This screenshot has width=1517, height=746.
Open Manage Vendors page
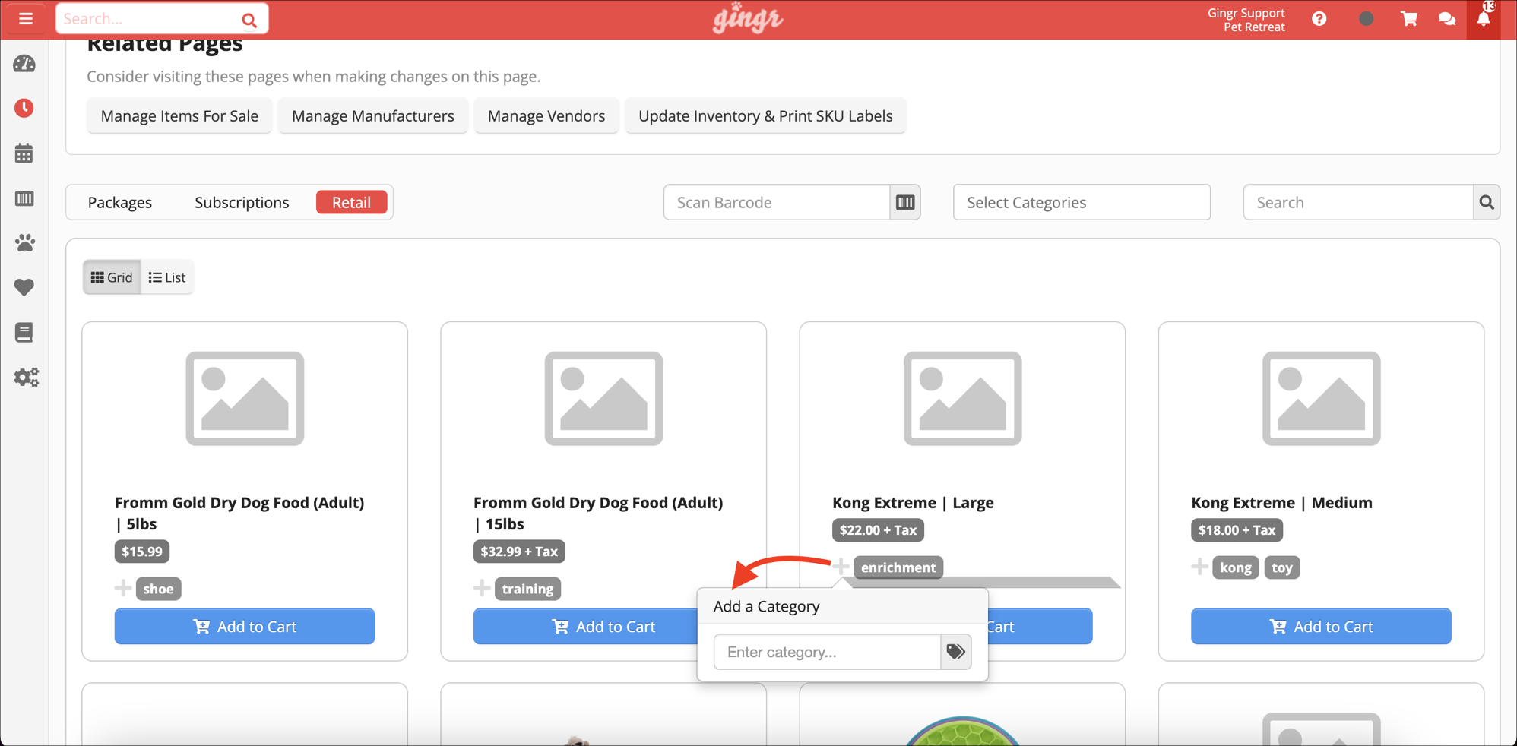[x=546, y=115]
